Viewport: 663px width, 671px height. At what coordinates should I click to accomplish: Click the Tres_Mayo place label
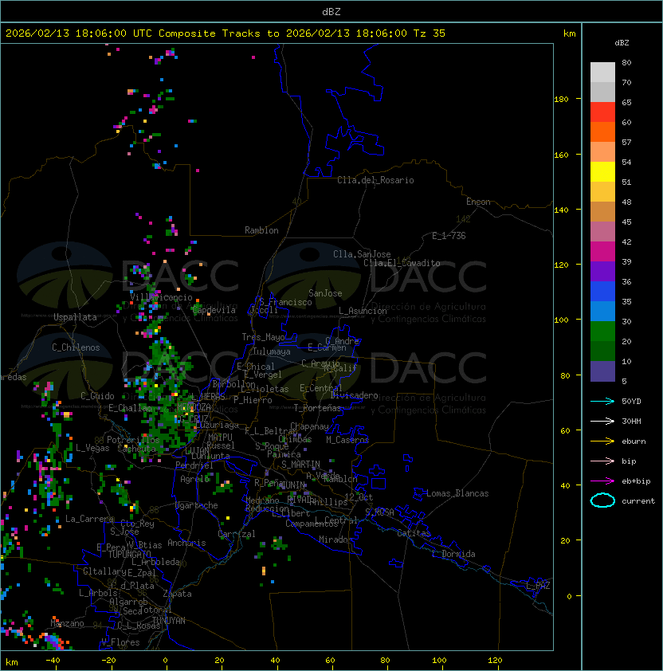(x=263, y=337)
